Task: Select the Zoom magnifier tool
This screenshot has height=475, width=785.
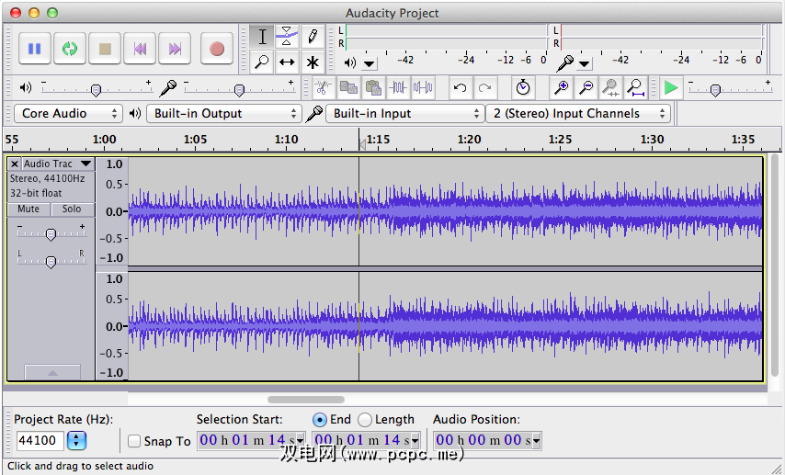Action: point(263,62)
